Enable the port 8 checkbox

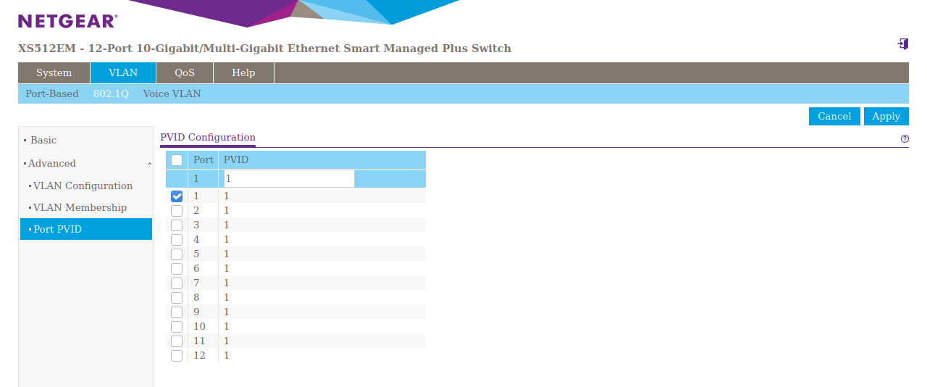177,298
